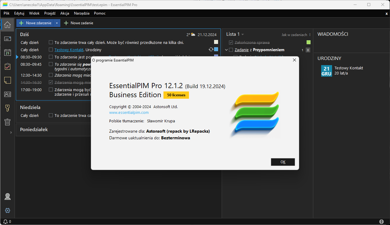
Task: Tick the Zadanie z Przypomnieniem checkbox
Action: click(231, 50)
